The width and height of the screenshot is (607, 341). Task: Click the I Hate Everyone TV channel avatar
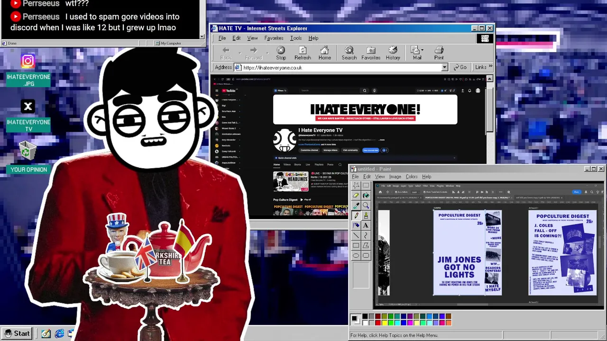pos(285,140)
